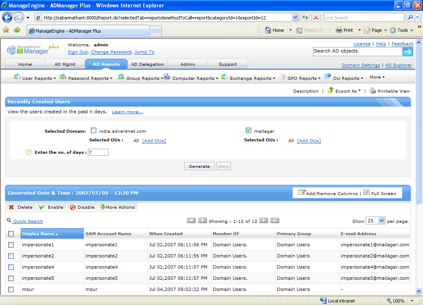
Task: Toggle the select-all checkbox in table header
Action: point(11,234)
